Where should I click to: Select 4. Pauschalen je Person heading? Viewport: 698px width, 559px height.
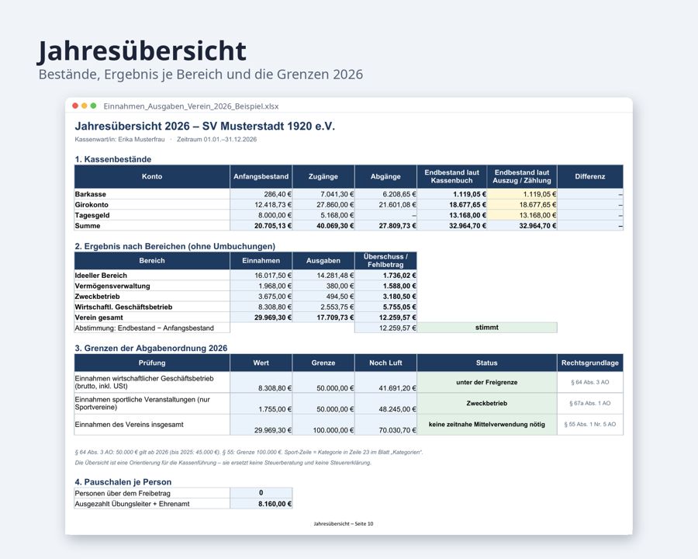[x=123, y=482]
